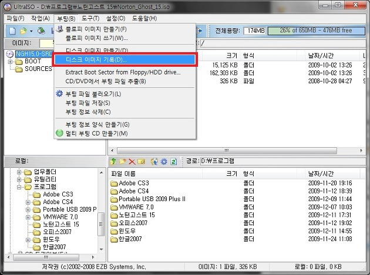
Task: Open the 파일(F) menu
Action: click(x=15, y=18)
